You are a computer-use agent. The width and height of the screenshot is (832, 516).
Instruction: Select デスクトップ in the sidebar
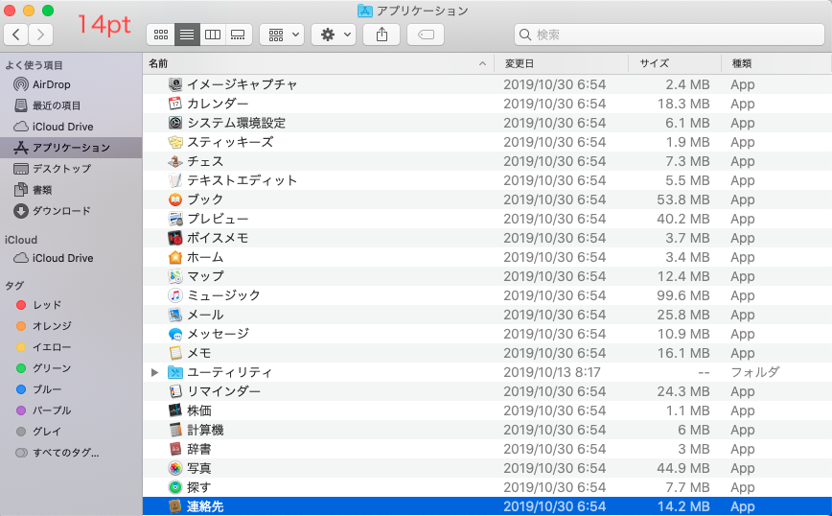(x=61, y=169)
